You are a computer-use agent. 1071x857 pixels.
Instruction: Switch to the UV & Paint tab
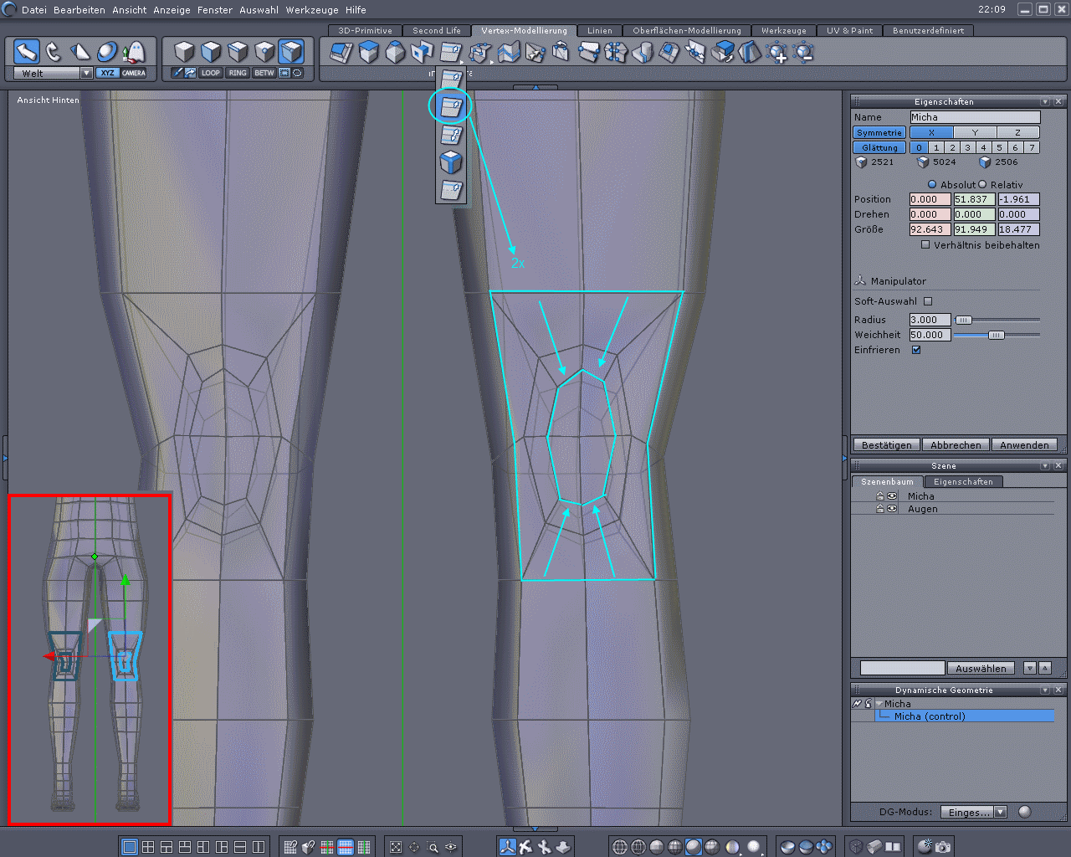(849, 30)
